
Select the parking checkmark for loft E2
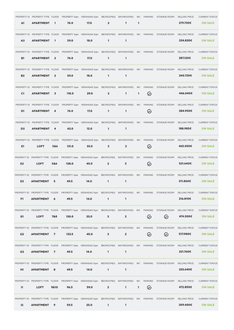click(x=149, y=164)
